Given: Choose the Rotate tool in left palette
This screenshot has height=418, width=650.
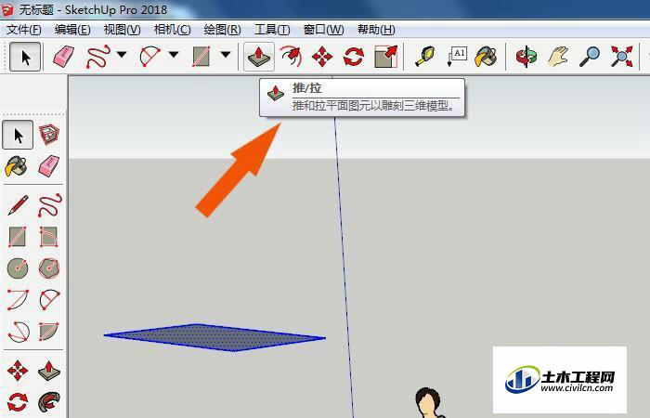Looking at the screenshot, I should (18, 402).
